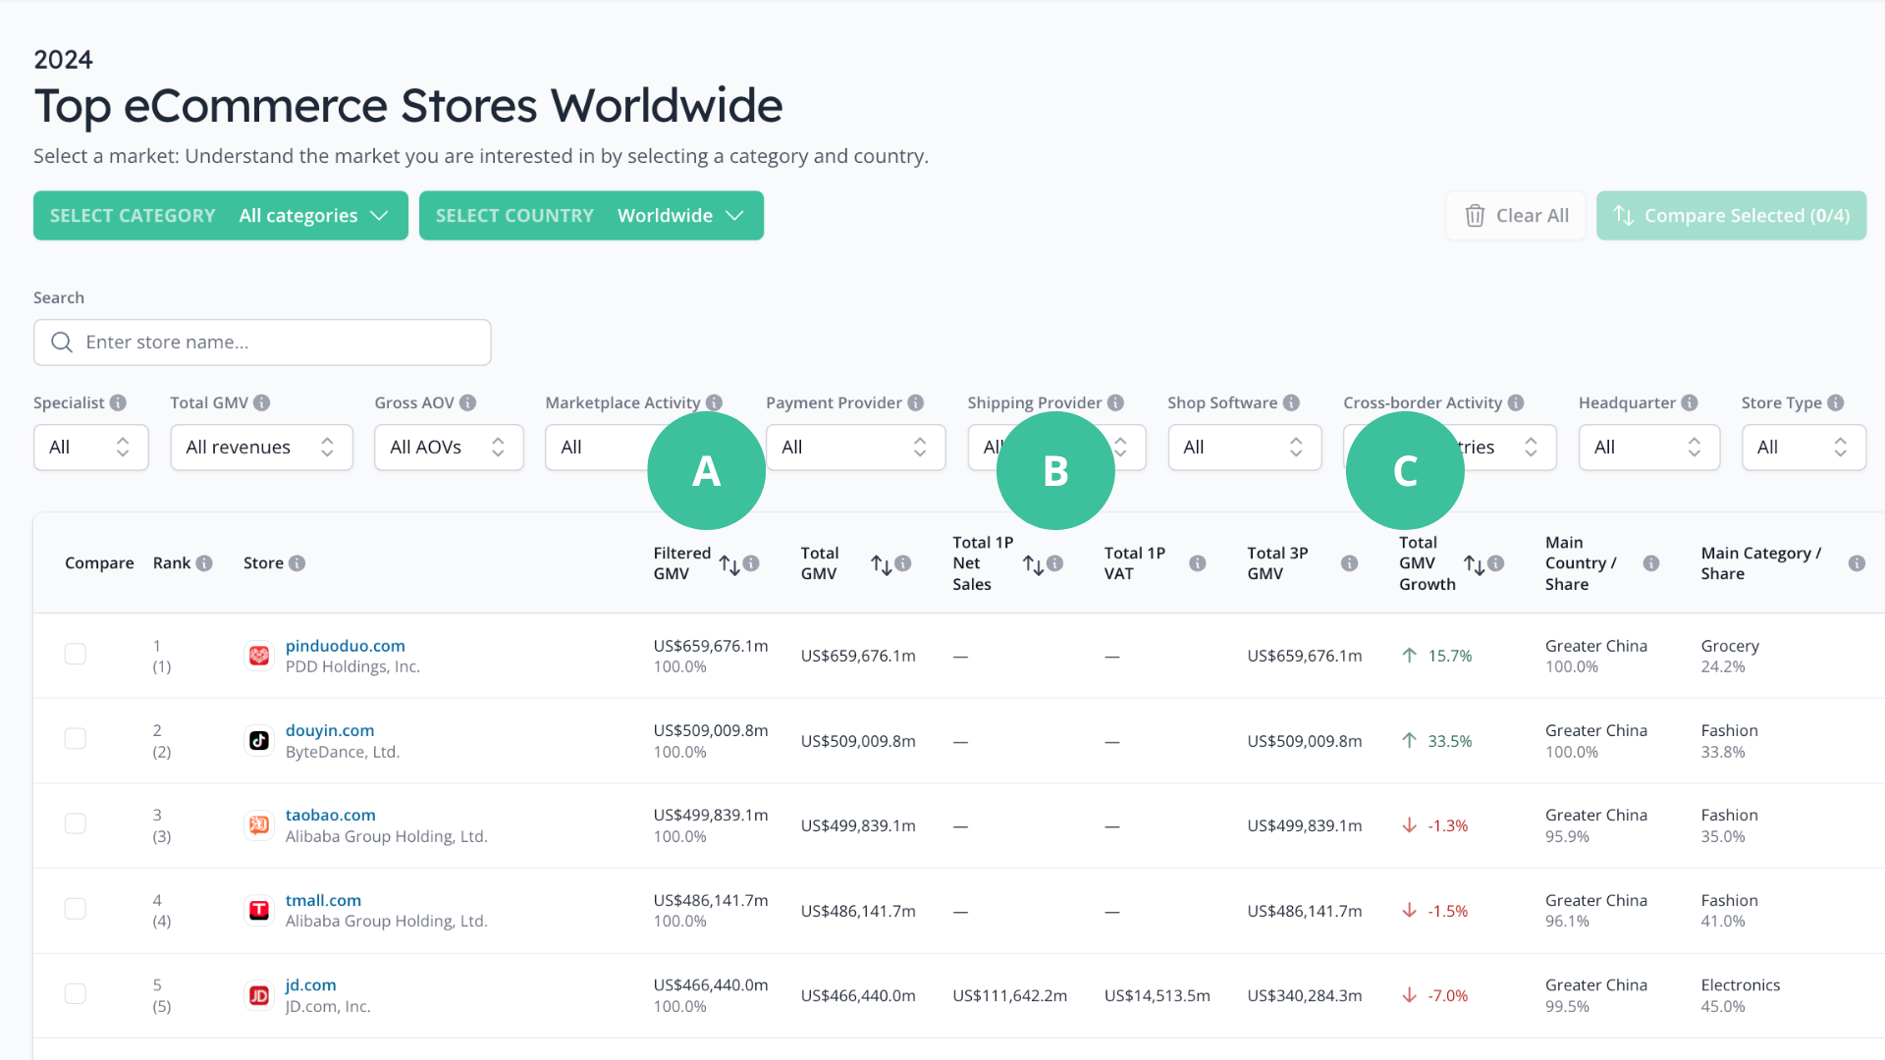Image resolution: width=1885 pixels, height=1060 pixels.
Task: Open the Select Country Worldwide dropdown
Action: pos(591,216)
